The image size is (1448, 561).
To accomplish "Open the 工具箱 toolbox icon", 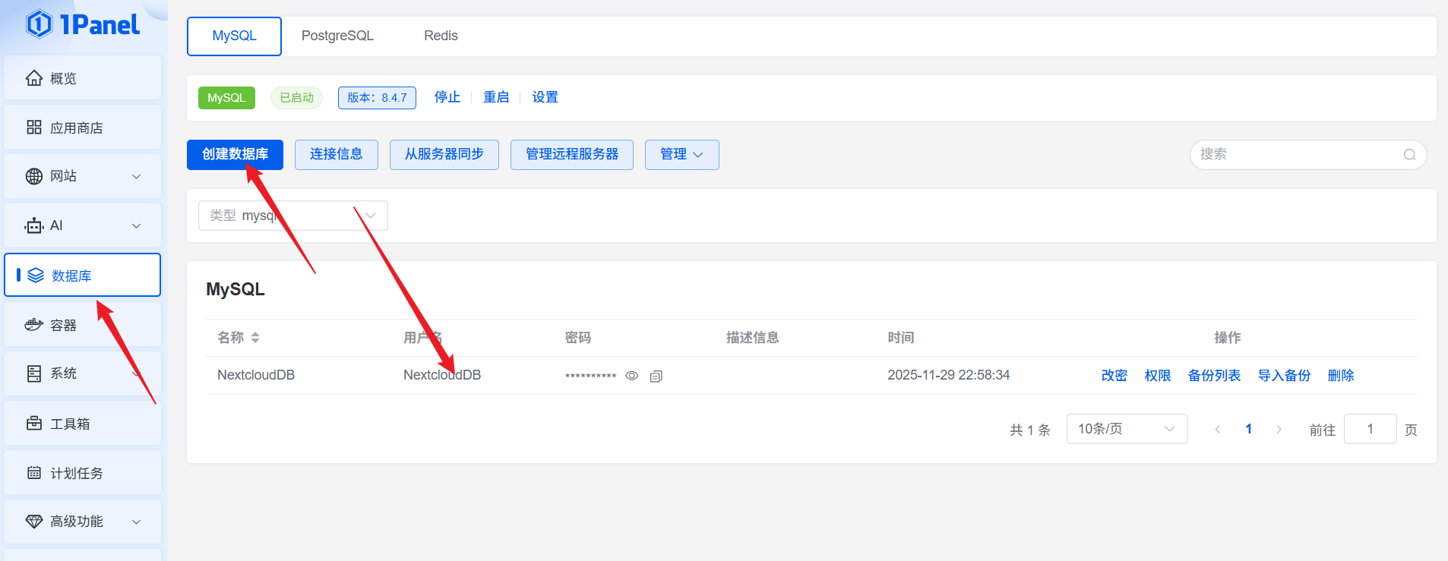I will pos(34,424).
